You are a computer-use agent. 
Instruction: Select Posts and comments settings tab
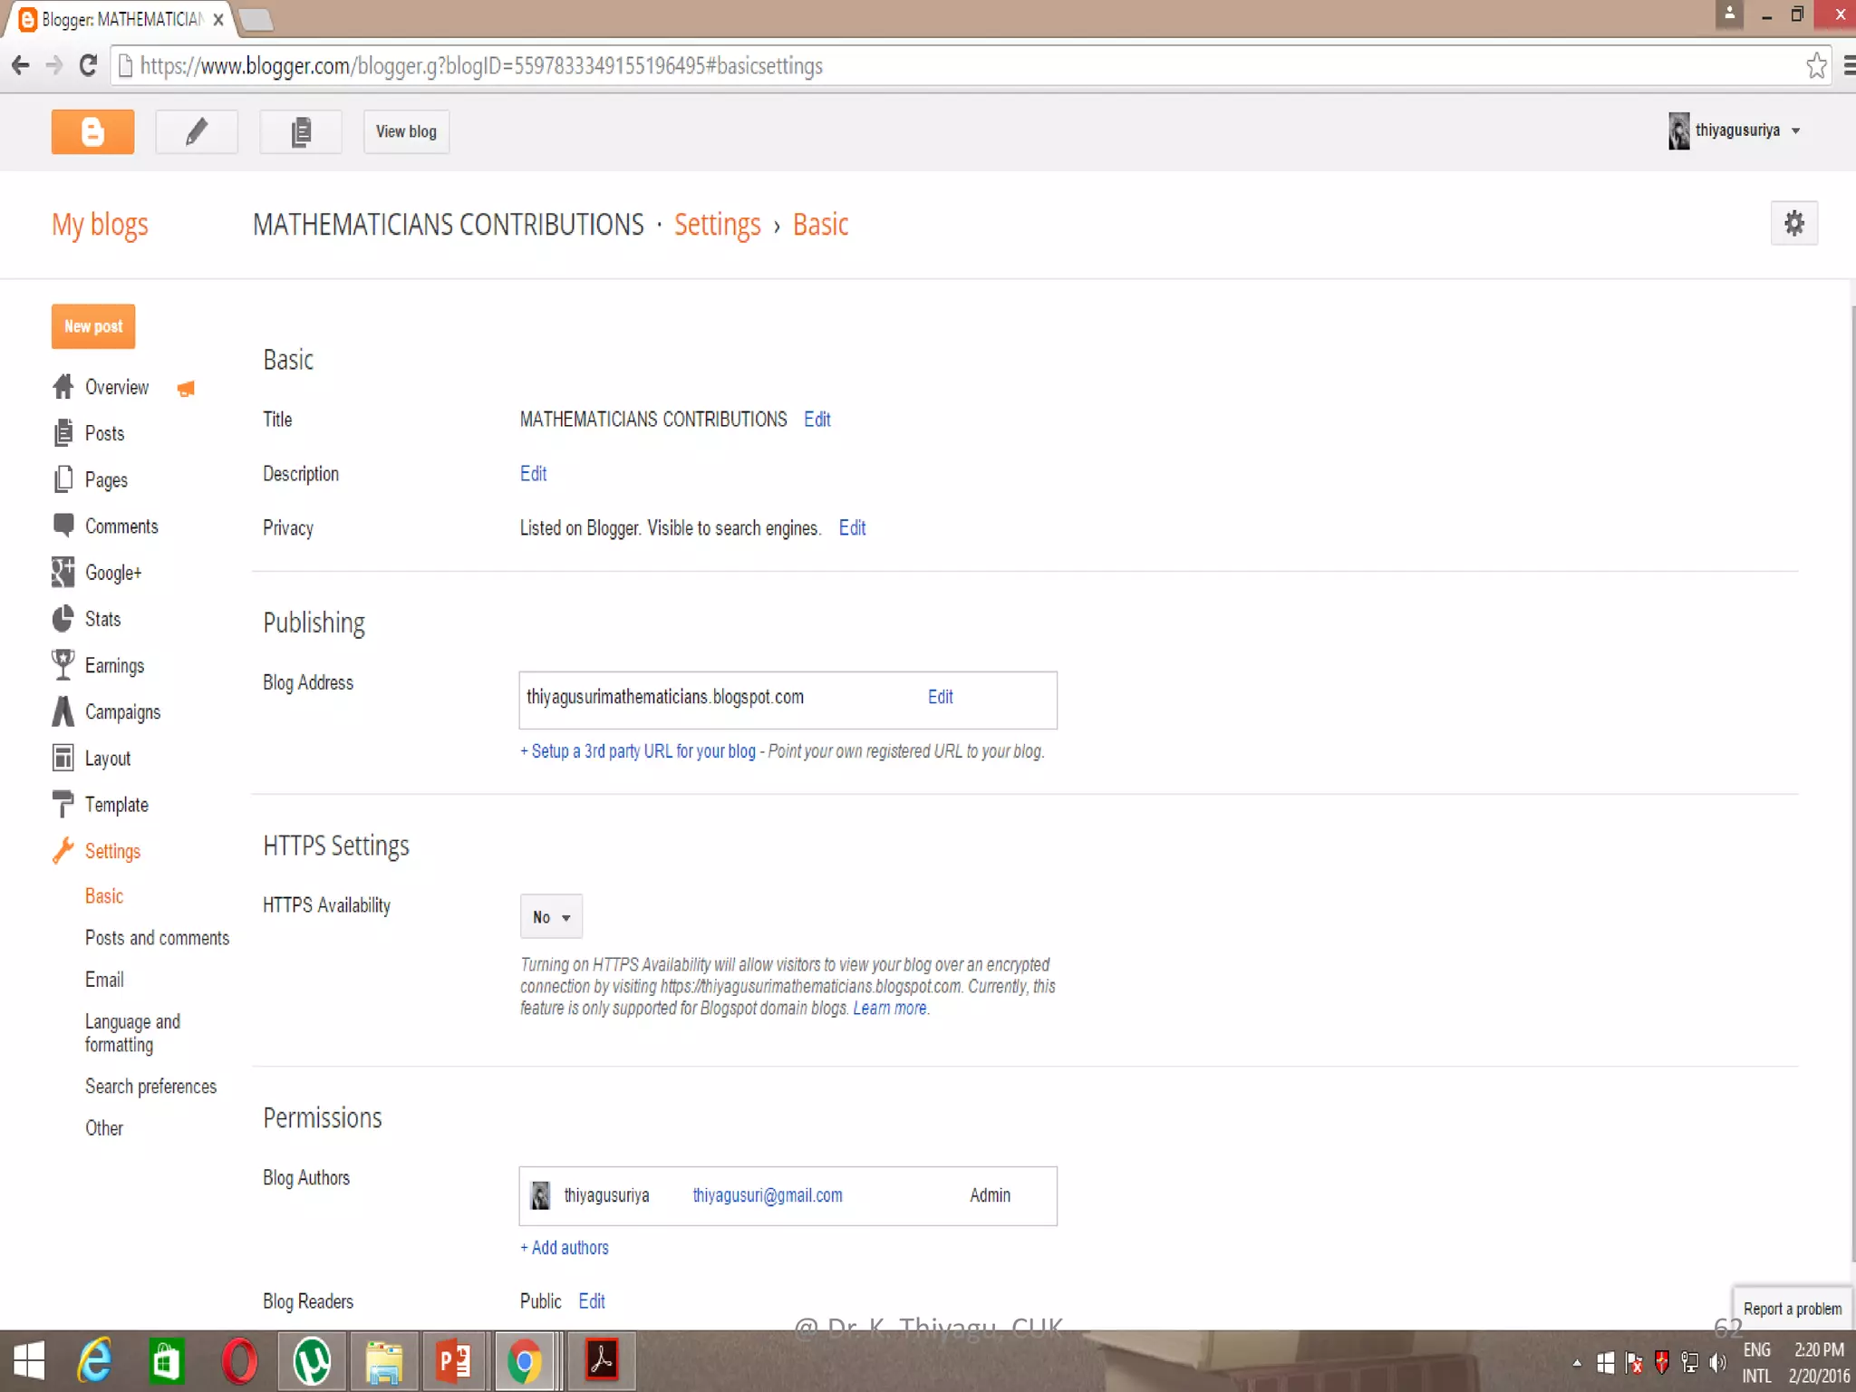click(x=157, y=938)
